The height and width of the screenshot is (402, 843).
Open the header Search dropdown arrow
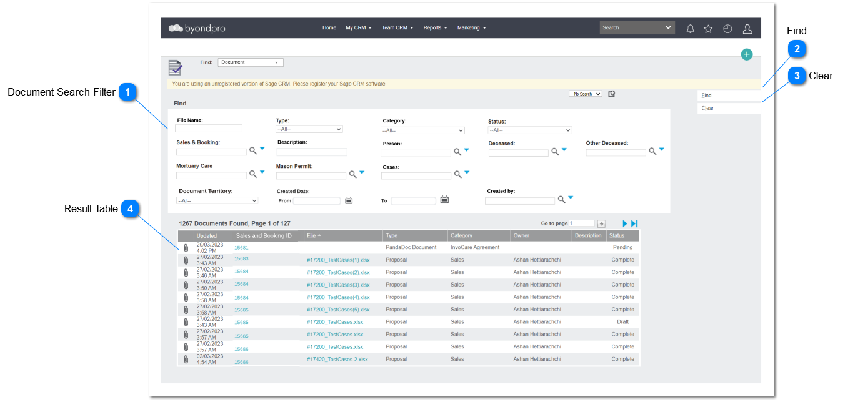(668, 28)
